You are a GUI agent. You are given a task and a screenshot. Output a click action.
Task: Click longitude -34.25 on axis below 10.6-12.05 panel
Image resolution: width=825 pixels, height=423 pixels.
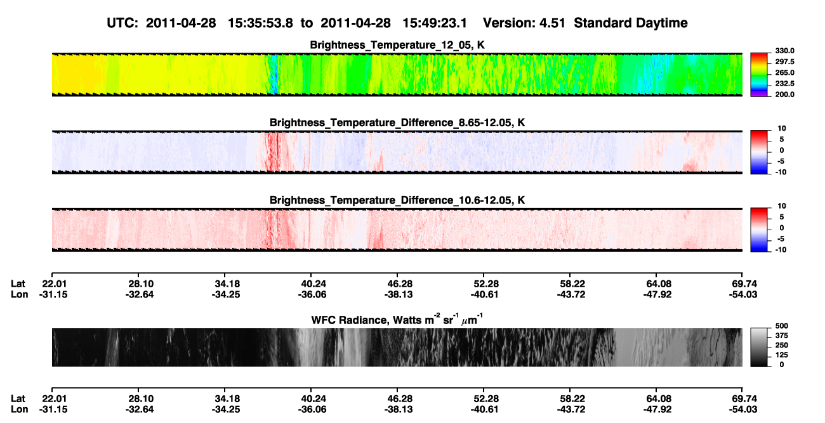pyautogui.click(x=225, y=295)
